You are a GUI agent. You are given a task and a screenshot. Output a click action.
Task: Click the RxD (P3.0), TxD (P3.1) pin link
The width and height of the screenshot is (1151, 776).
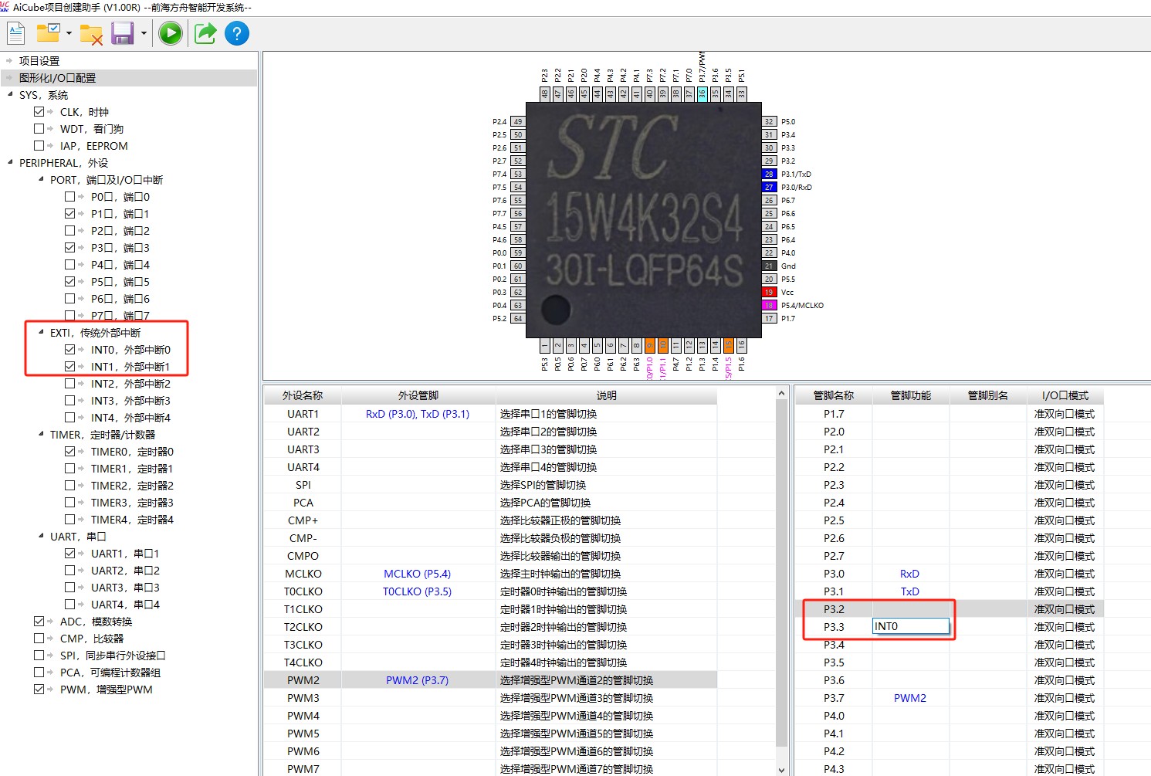[x=418, y=414]
